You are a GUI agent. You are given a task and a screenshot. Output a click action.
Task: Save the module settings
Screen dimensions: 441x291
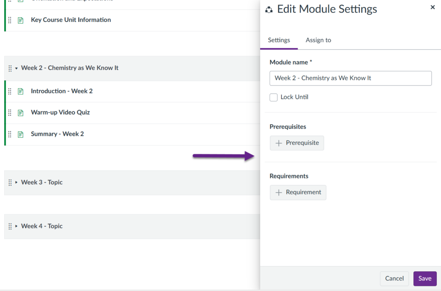(x=425, y=279)
